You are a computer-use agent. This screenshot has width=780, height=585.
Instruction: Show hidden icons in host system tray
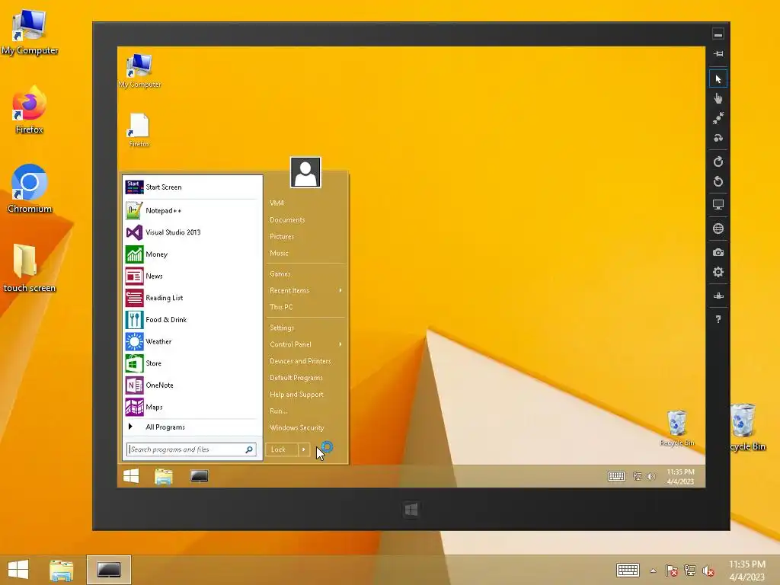(x=653, y=571)
